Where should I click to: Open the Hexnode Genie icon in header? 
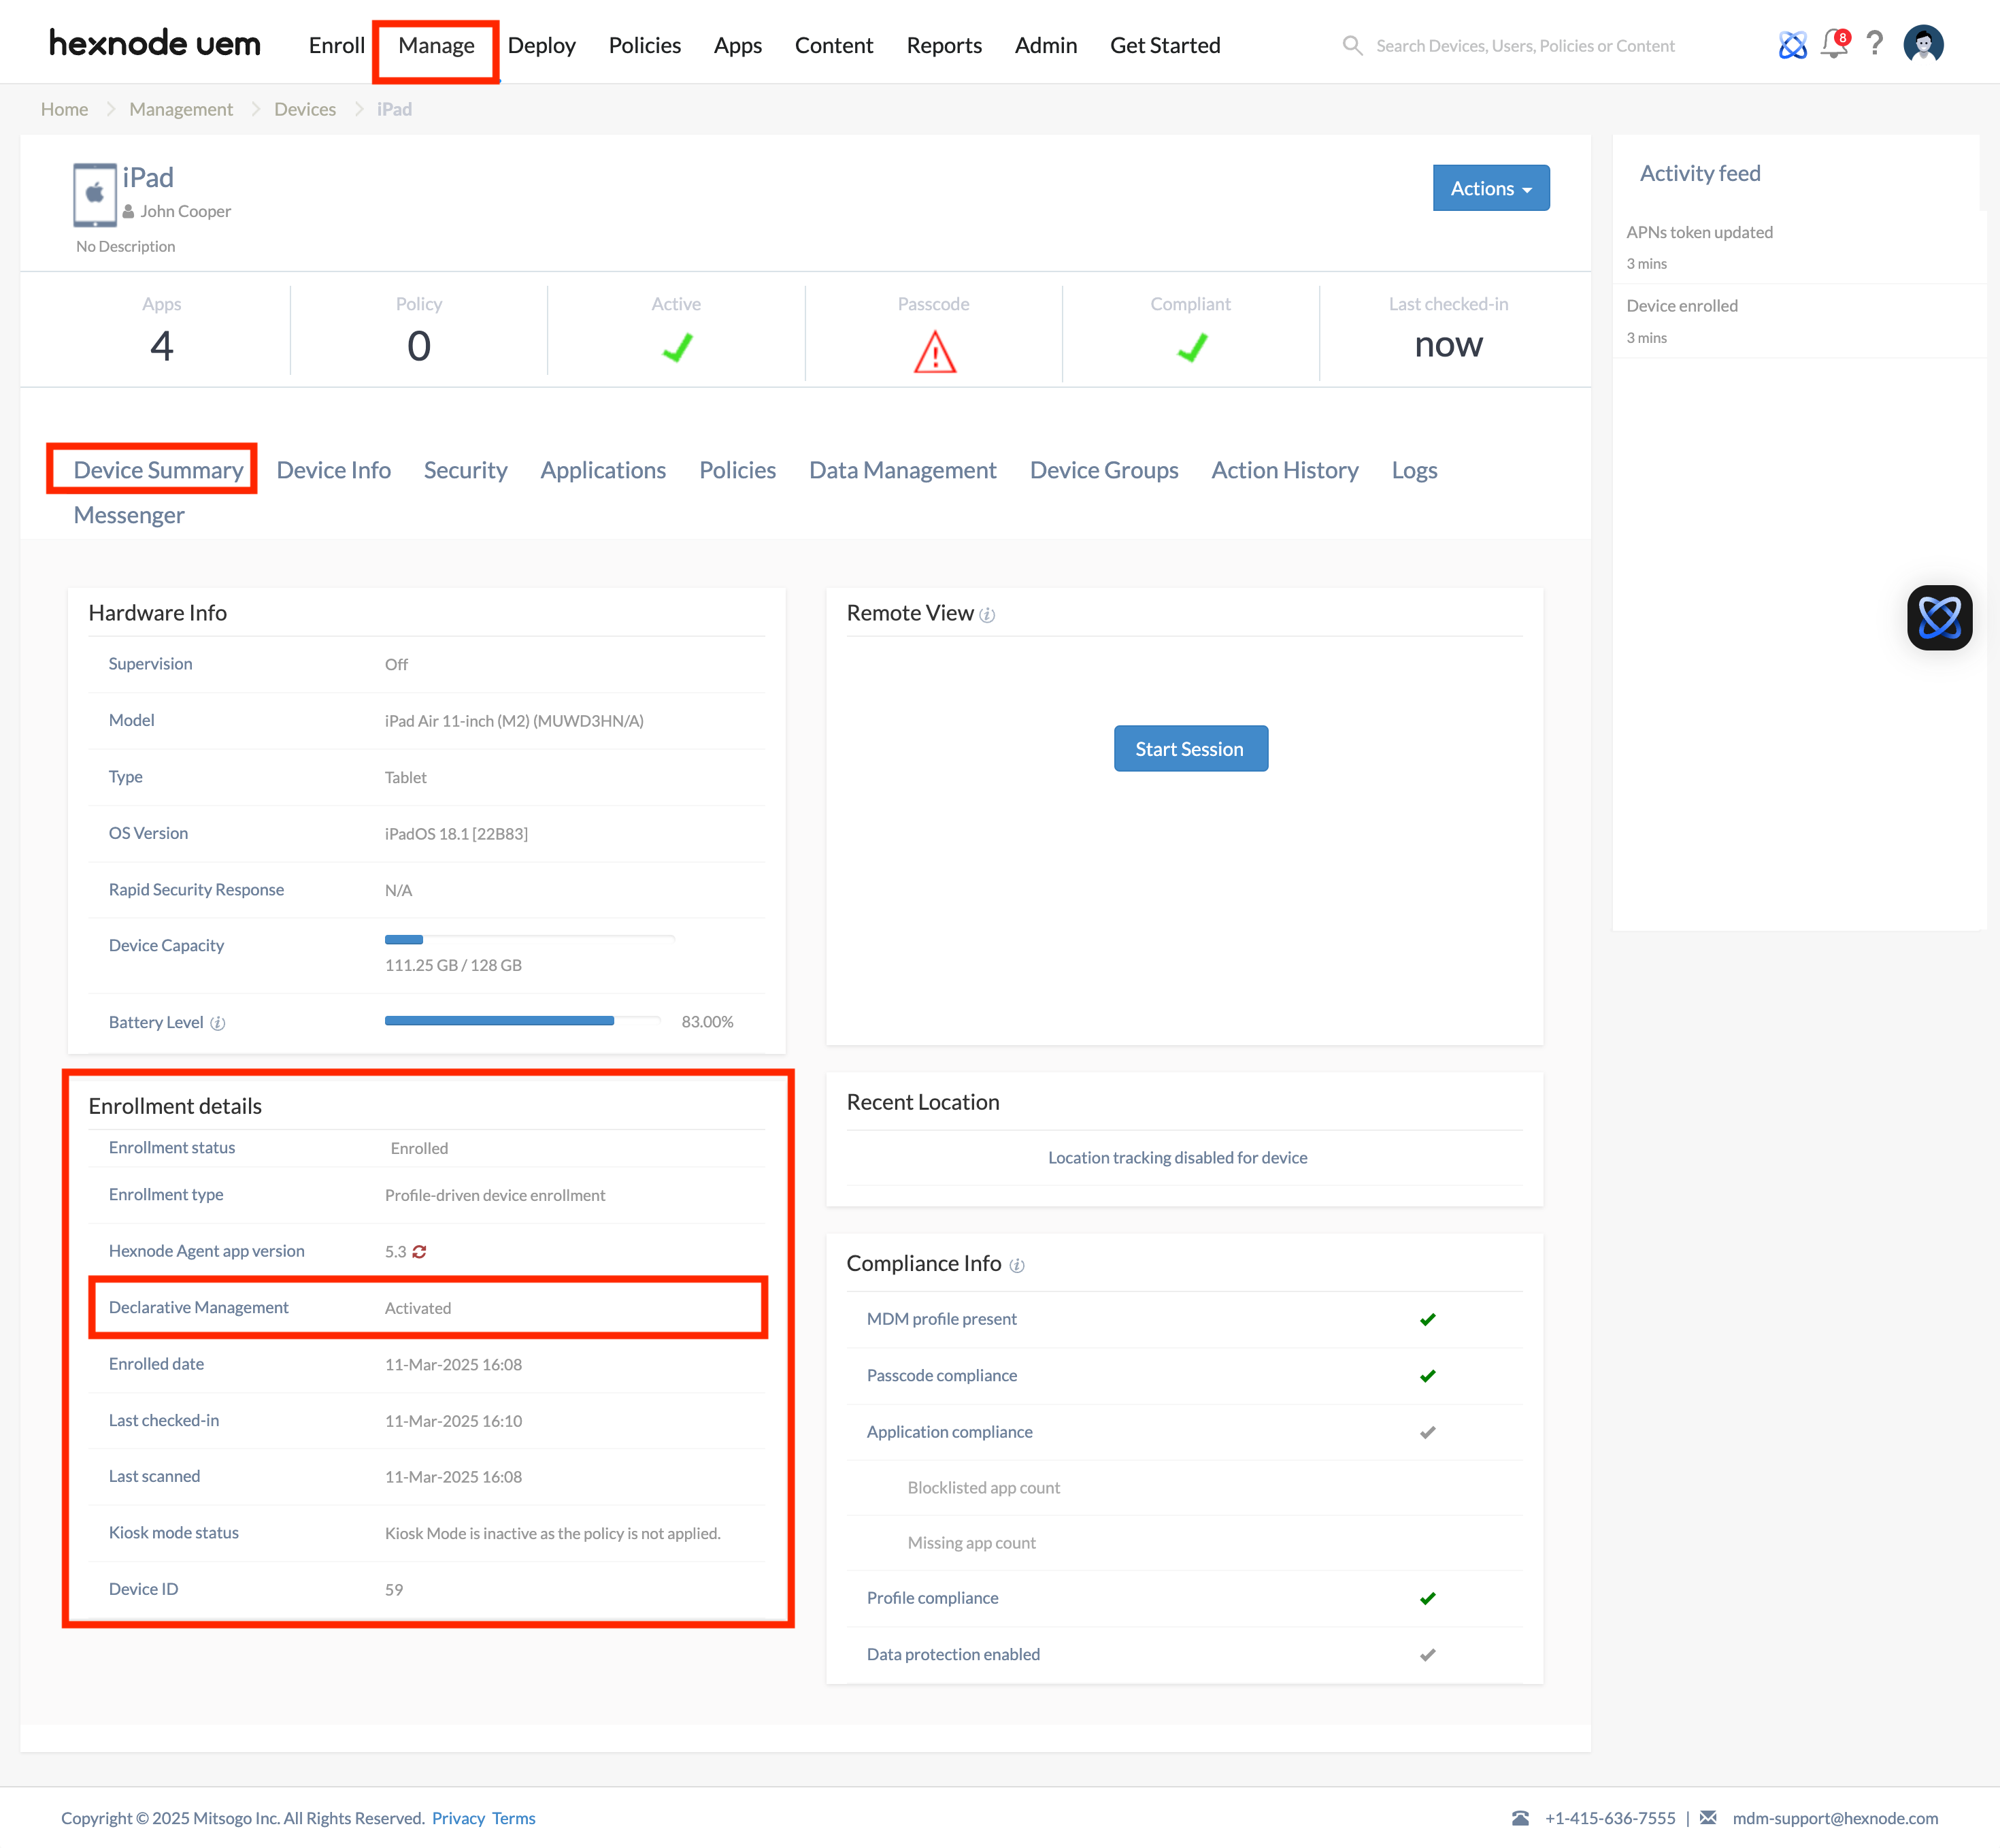click(x=1792, y=45)
